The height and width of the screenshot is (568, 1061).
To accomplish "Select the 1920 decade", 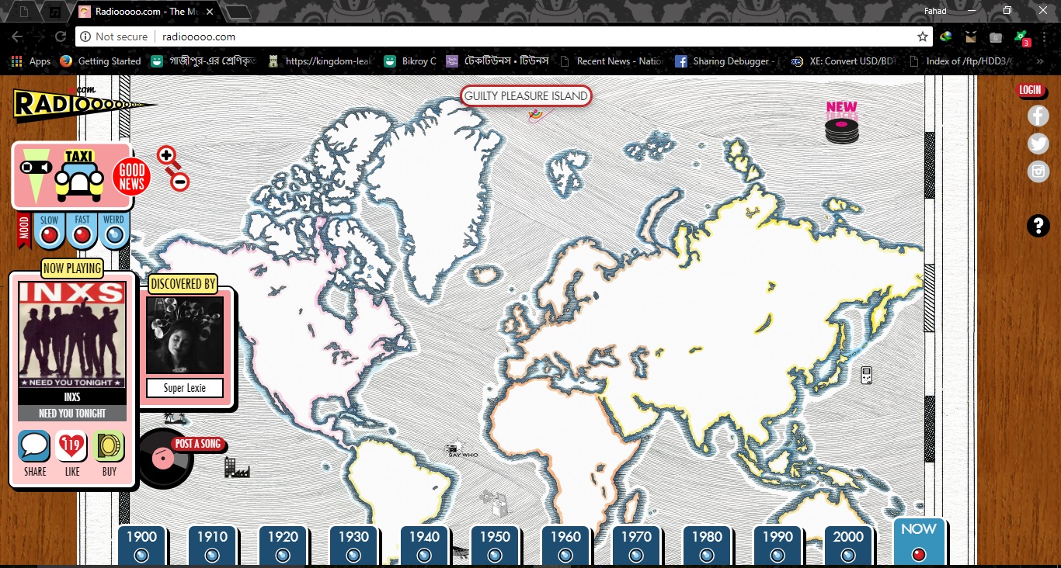I will pos(283,545).
